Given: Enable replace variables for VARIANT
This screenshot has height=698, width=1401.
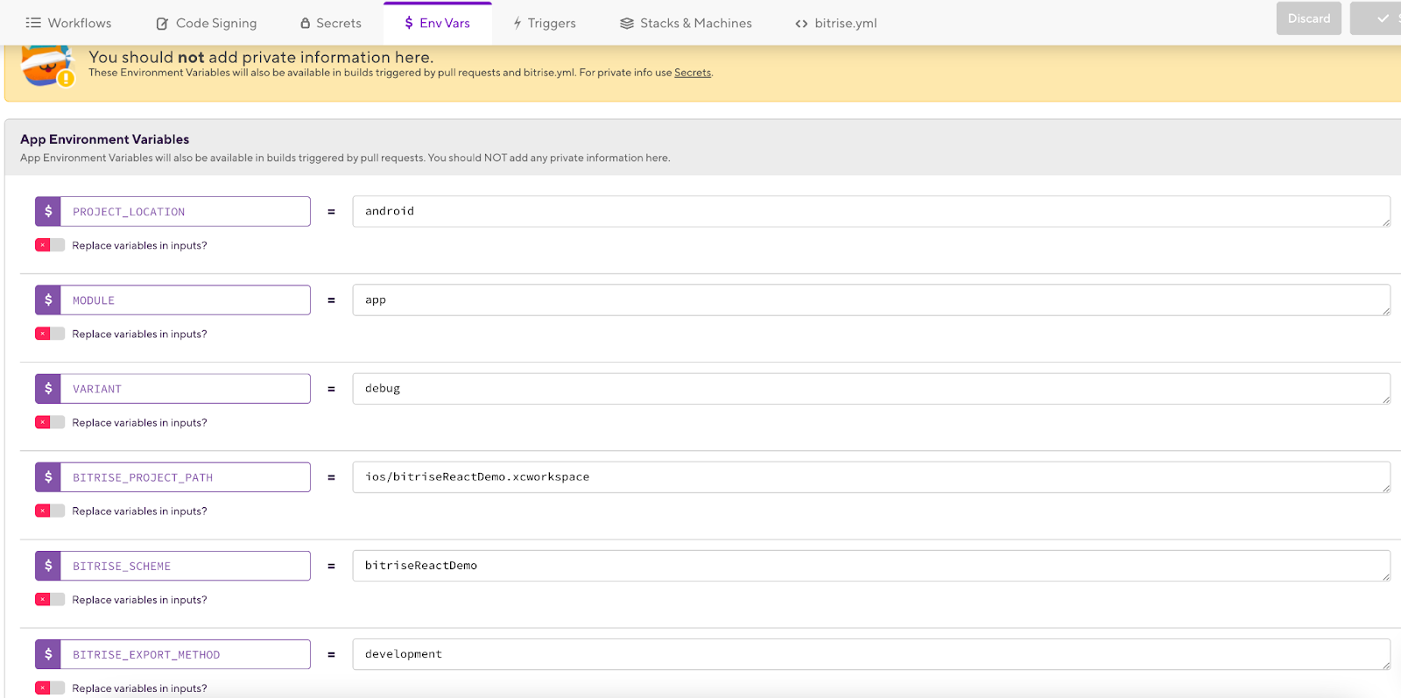Looking at the screenshot, I should pyautogui.click(x=50, y=422).
